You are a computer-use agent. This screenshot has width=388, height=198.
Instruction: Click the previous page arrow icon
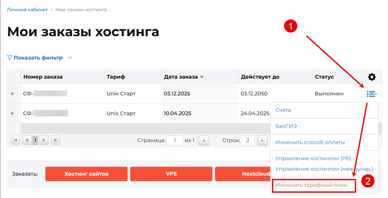pyautogui.click(x=26, y=140)
